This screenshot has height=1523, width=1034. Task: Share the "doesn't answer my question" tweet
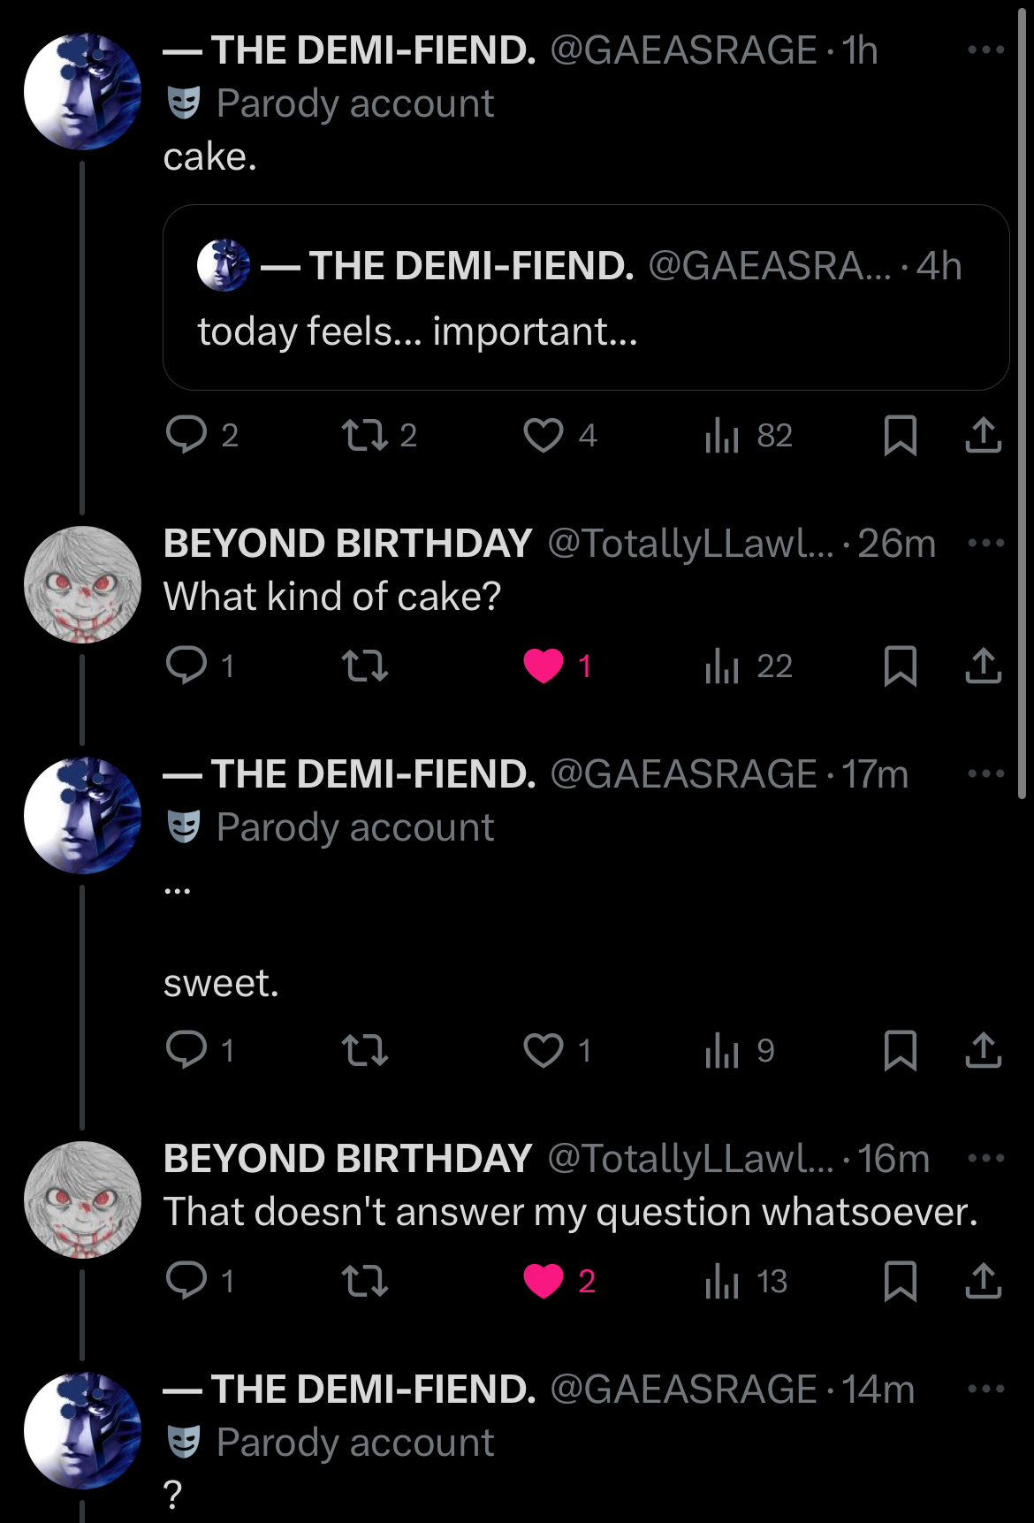point(983,1282)
